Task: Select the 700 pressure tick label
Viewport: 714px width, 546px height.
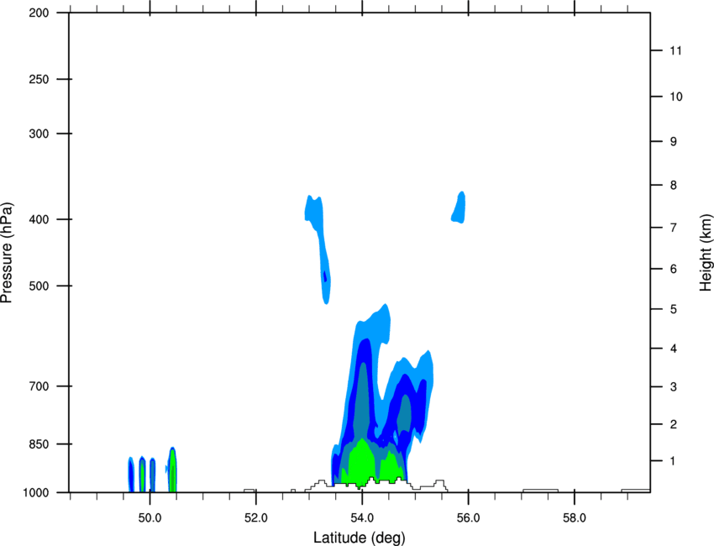Action: pyautogui.click(x=39, y=386)
